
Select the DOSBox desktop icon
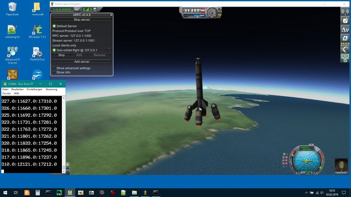coord(12,74)
